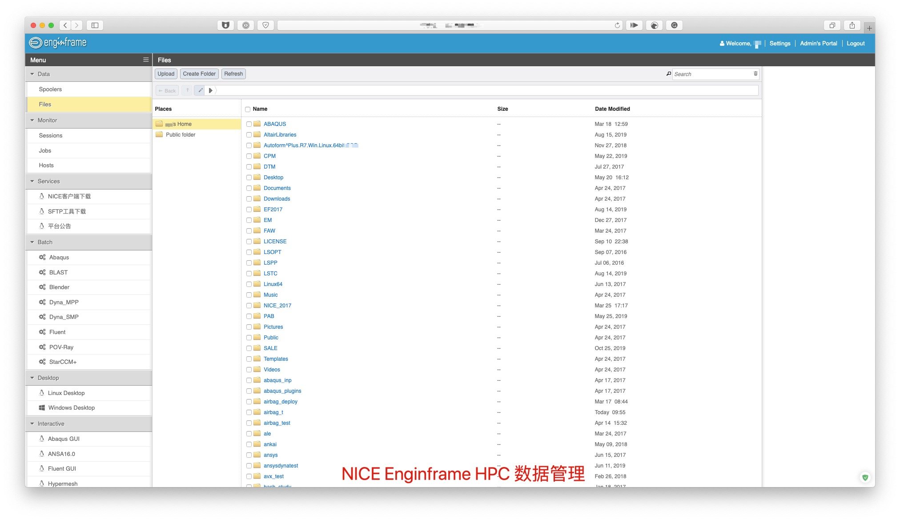The image size is (900, 520).
Task: Click the Abaqus GUI penguin icon
Action: click(42, 439)
